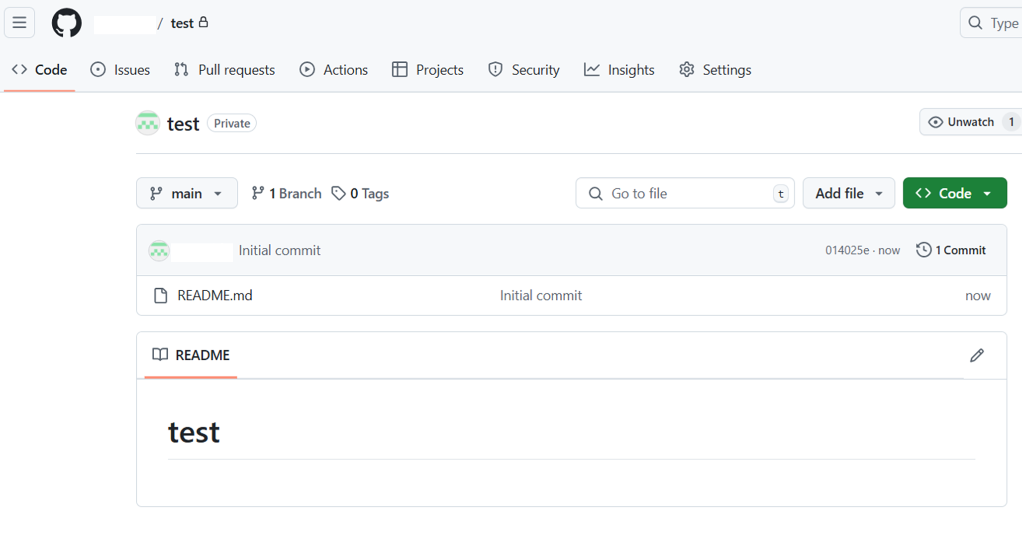Click the 014025e commit hash link
Viewport: 1022px width, 553px height.
(x=847, y=250)
